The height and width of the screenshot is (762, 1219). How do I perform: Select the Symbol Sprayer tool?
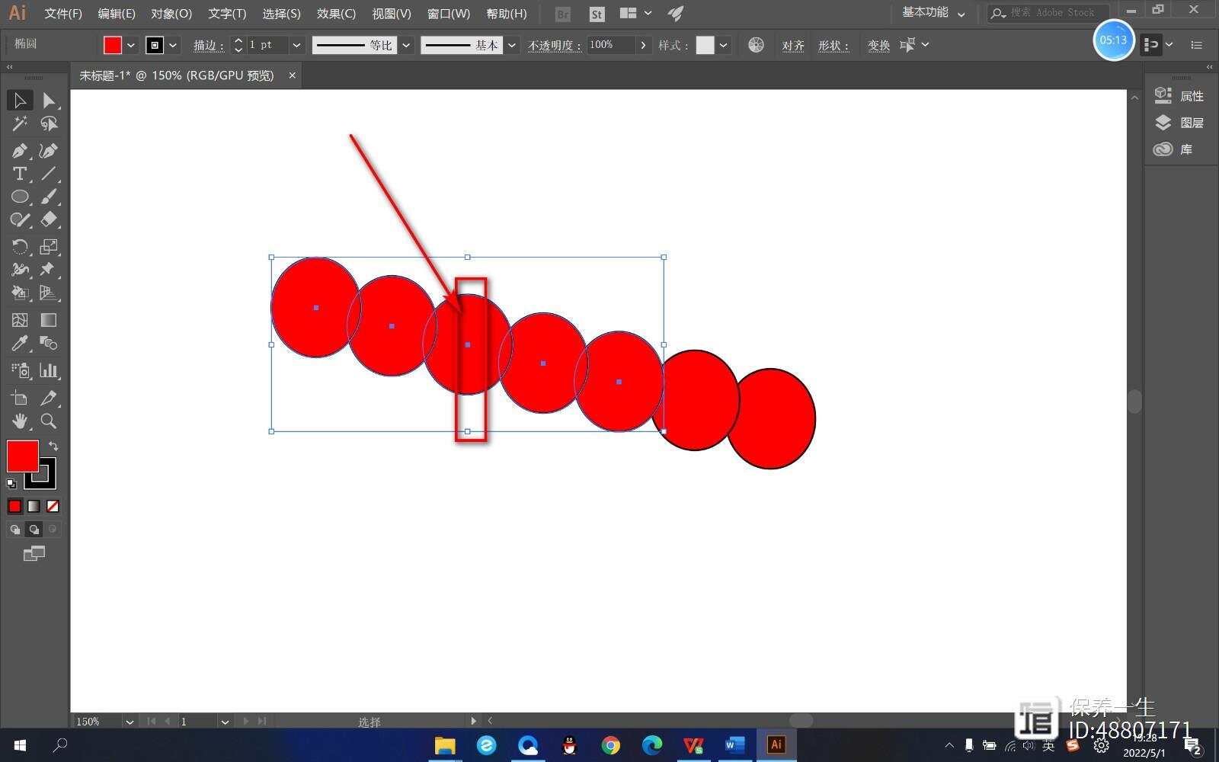(20, 371)
